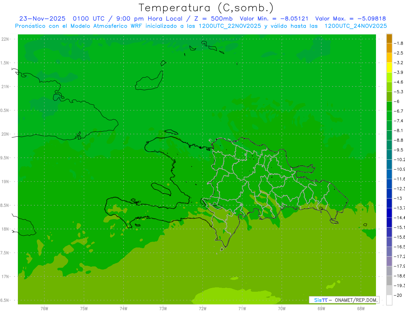This screenshot has height=313, width=405.
Task: Click the "21N" latitude axis label
Action: click(x=5, y=86)
